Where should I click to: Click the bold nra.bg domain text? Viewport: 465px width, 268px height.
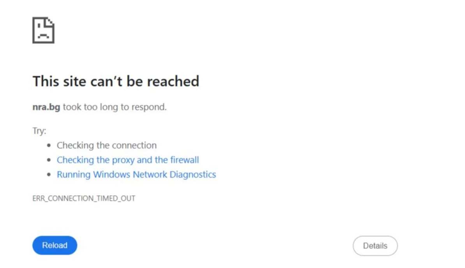(x=46, y=107)
